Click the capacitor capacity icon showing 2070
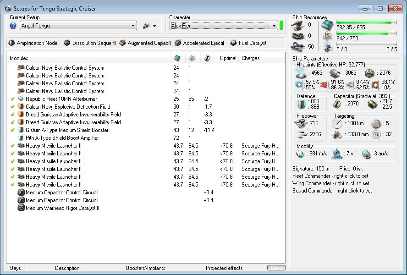This screenshot has height=275, width=407. tap(337, 104)
